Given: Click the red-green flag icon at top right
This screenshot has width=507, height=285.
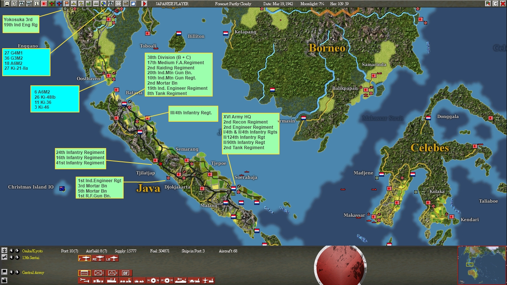Looking at the screenshot, I should click(488, 4).
